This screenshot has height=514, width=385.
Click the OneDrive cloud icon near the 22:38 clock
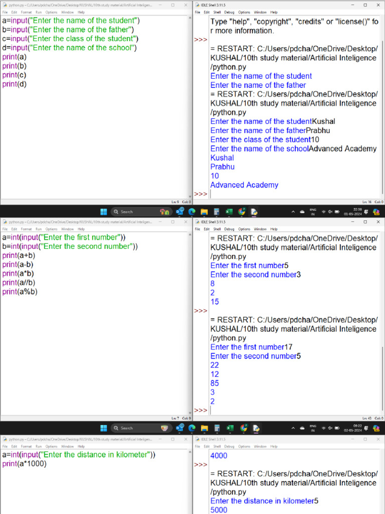click(x=302, y=211)
